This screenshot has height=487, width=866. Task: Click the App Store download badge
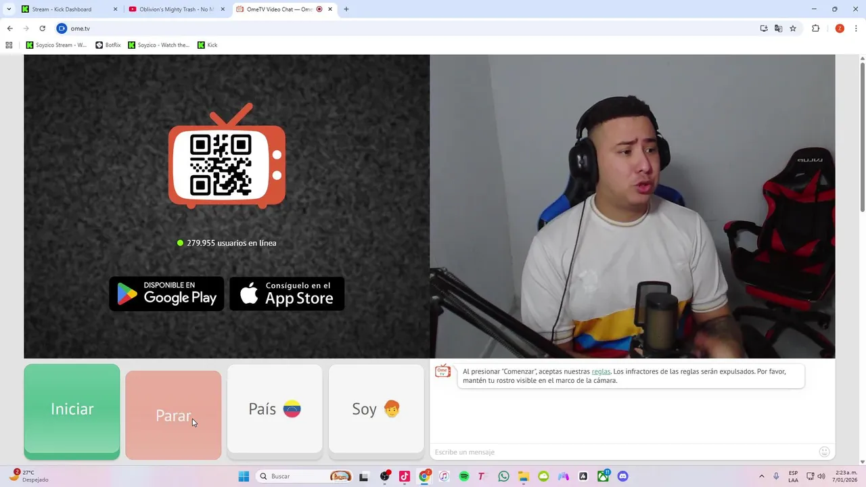(x=287, y=294)
